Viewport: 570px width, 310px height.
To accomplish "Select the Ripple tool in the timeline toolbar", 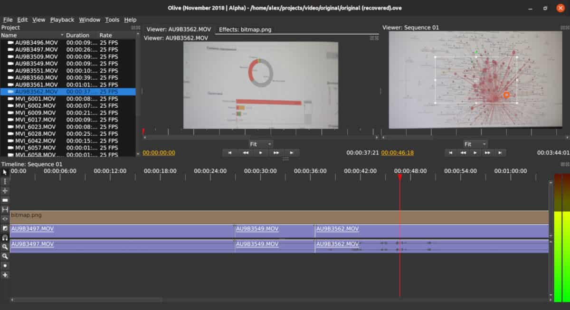I will tap(5, 191).
